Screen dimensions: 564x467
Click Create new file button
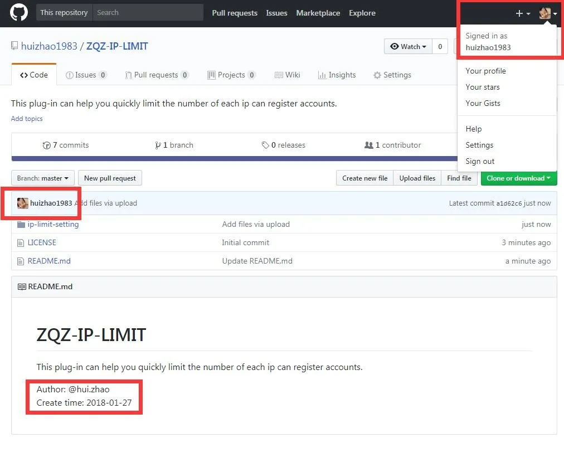(364, 178)
